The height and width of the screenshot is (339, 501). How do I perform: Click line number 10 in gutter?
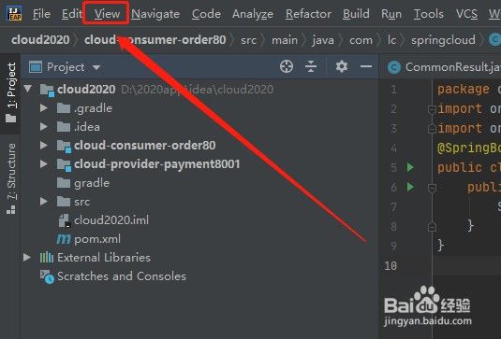[390, 266]
